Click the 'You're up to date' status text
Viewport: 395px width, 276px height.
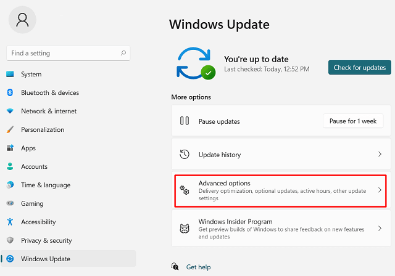pyautogui.click(x=256, y=59)
